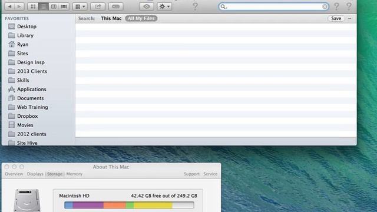Image resolution: width=377 pixels, height=212 pixels.
Task: Go forward with the Finder forward arrow
Action: (x=19, y=6)
